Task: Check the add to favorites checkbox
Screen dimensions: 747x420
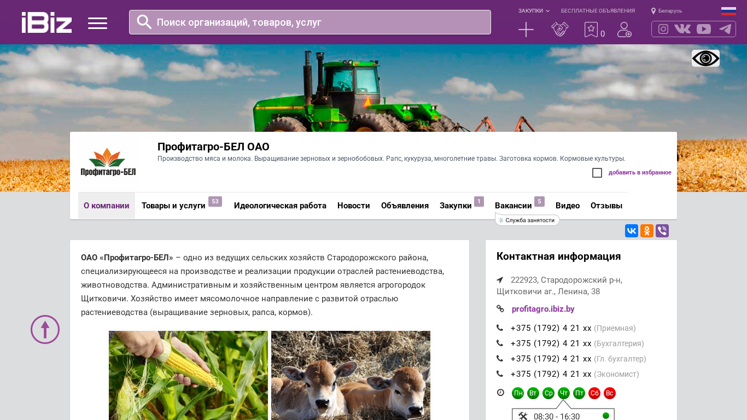Action: pyautogui.click(x=597, y=173)
